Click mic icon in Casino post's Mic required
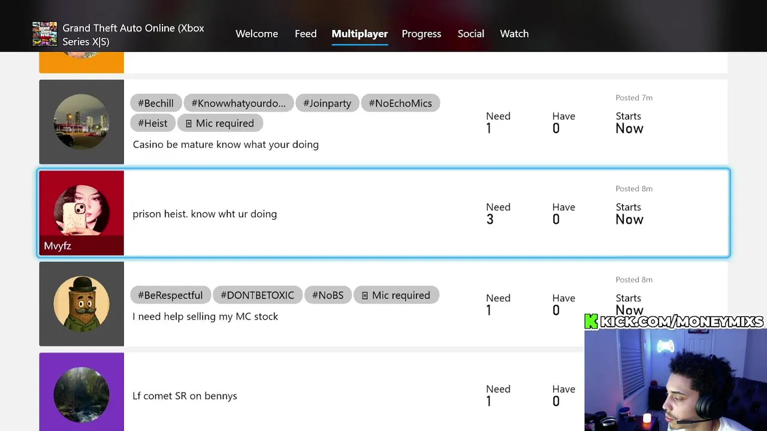Viewport: 767px width, 431px height. [x=189, y=123]
